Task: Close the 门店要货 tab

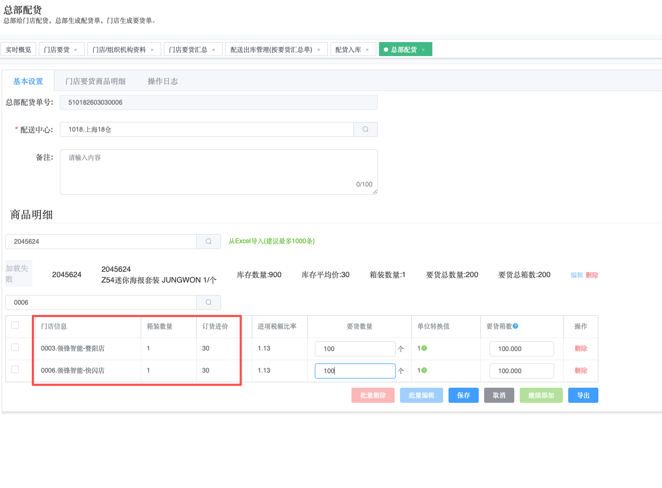Action: point(75,50)
